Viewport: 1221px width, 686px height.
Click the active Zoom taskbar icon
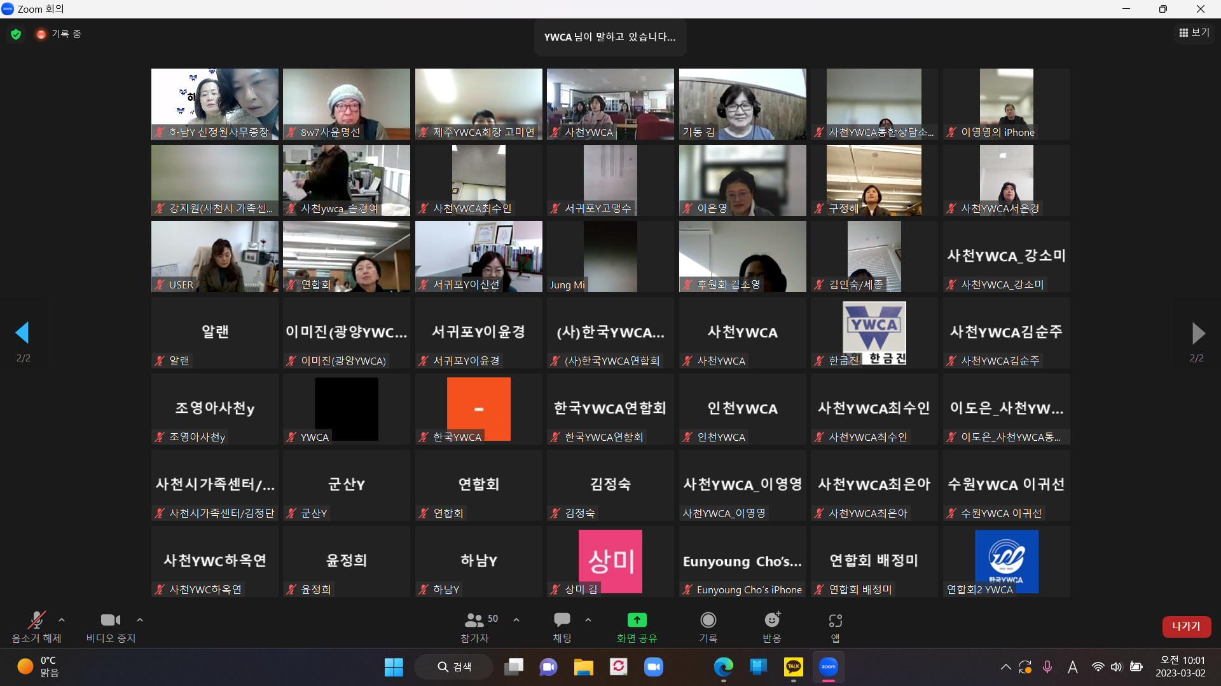(x=828, y=667)
